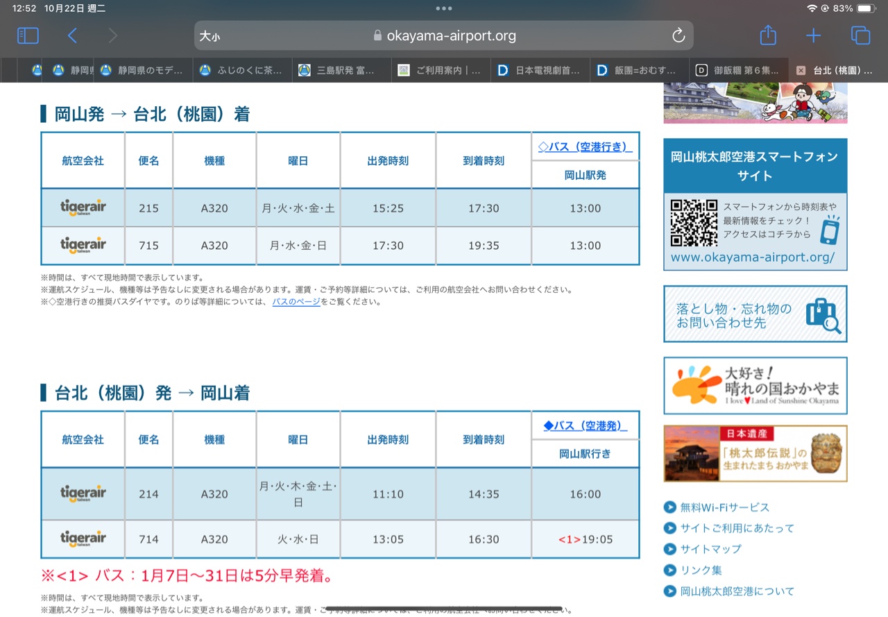888x617 pixels.
Task: Open a new tab with plus icon
Action: pos(813,36)
